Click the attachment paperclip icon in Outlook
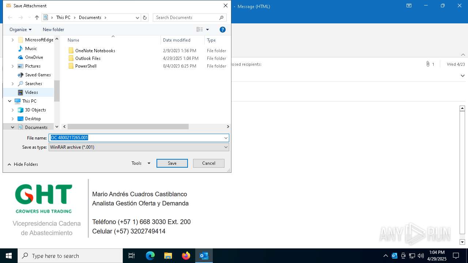468x263 pixels. pyautogui.click(x=428, y=64)
